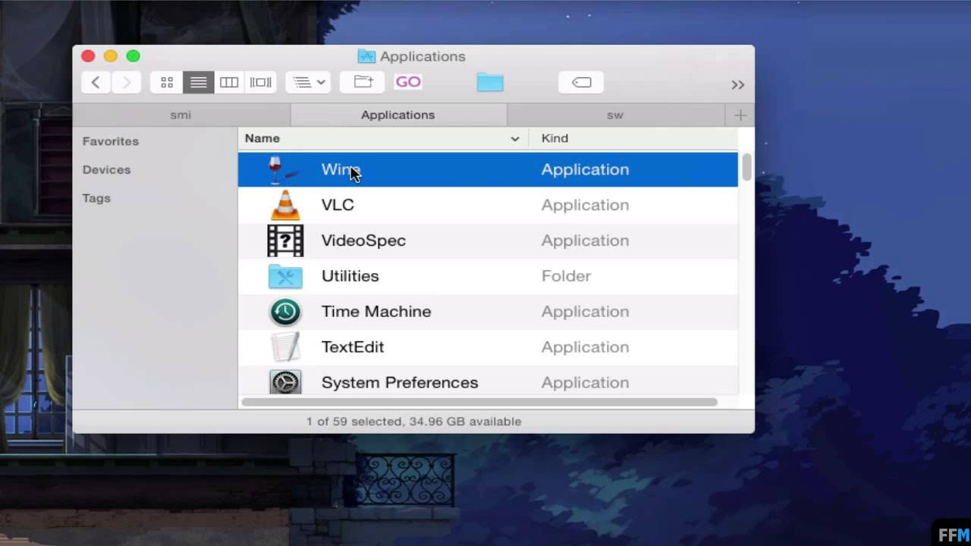The height and width of the screenshot is (546, 971).
Task: Select the "System Preferences" file name
Action: 400,382
